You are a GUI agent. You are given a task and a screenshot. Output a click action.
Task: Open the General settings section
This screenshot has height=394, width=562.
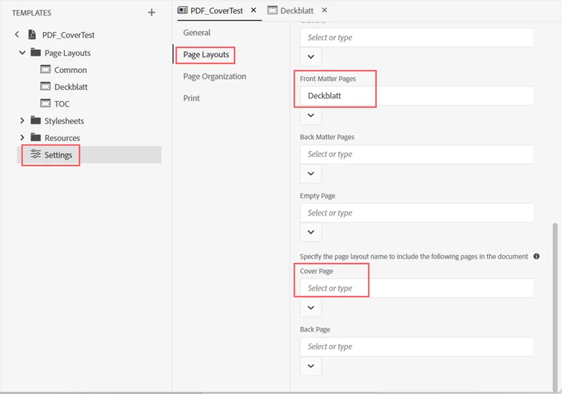pos(197,33)
